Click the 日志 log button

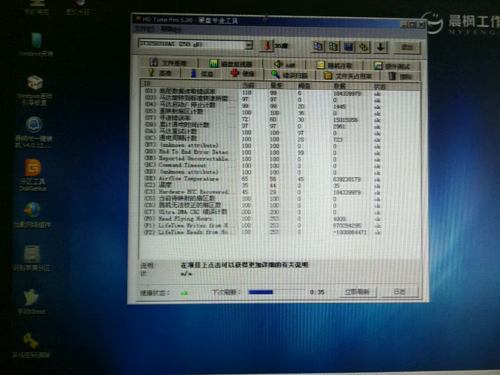[x=399, y=292]
